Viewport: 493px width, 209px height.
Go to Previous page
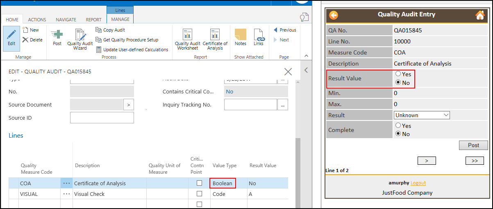[285, 30]
